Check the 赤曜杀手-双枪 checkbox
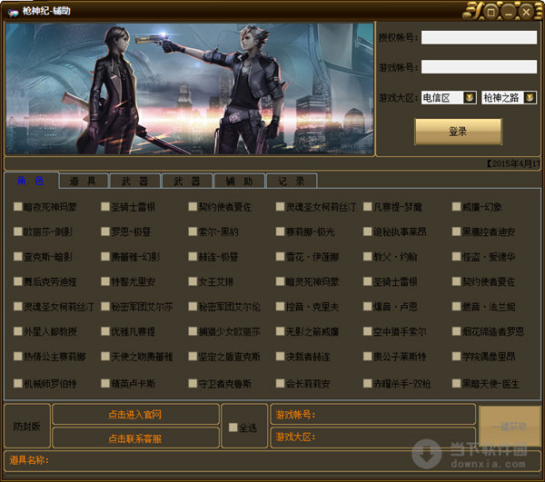 pos(367,383)
